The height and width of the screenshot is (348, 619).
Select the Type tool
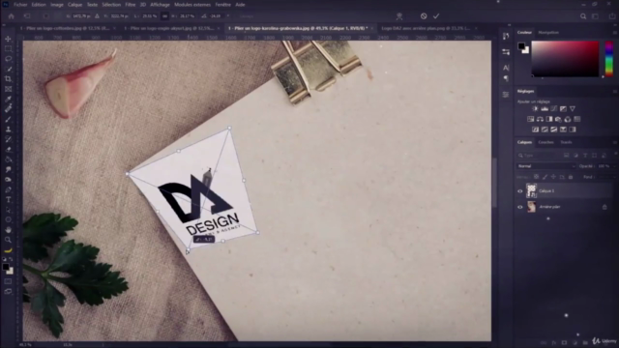(8, 200)
